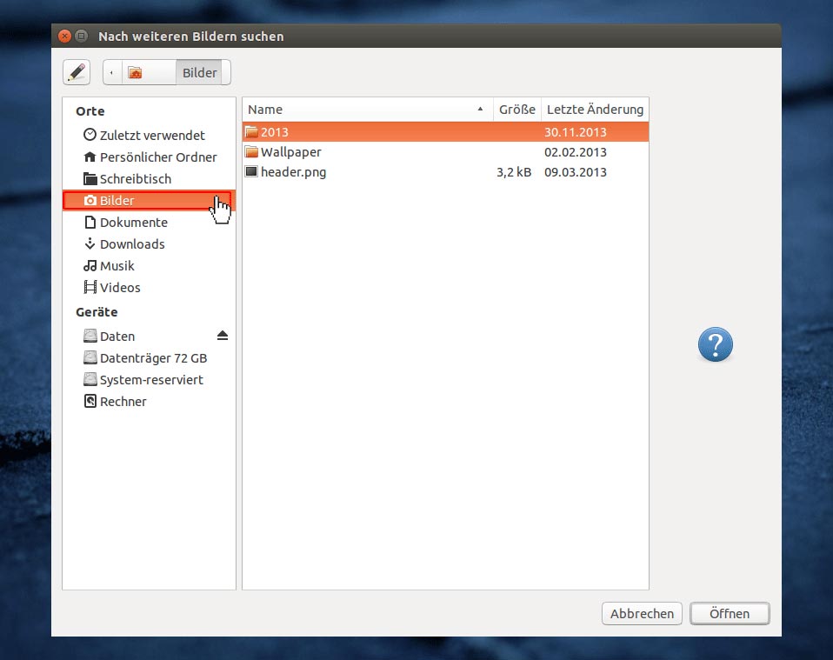
Task: Open the System-reserviert volume
Action: coord(149,379)
